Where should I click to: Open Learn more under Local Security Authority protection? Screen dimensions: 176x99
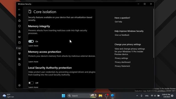point(33,87)
